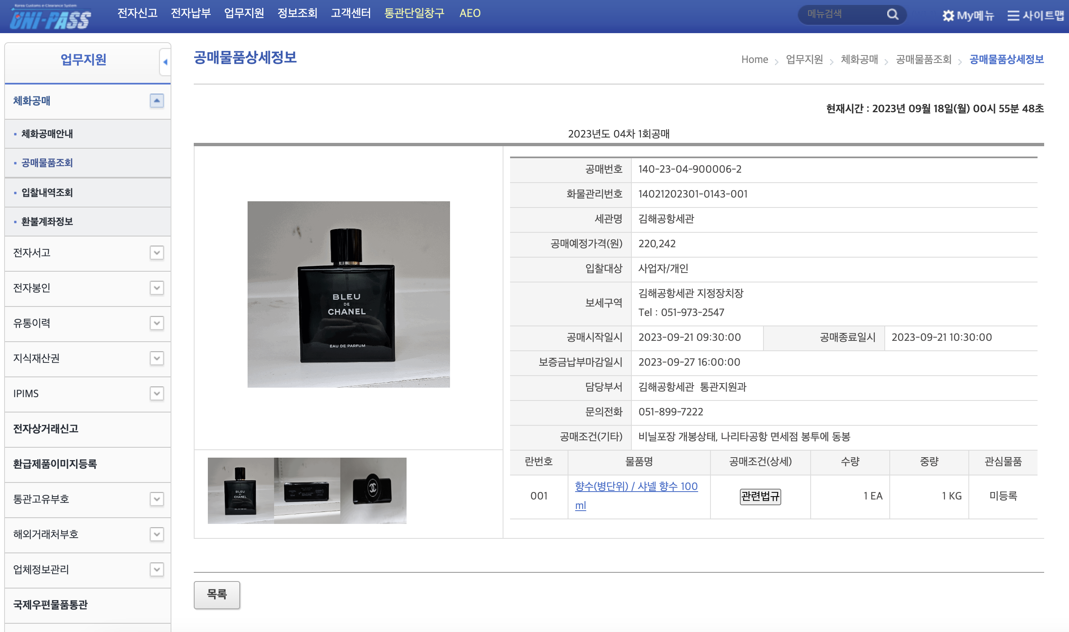Image resolution: width=1069 pixels, height=632 pixels.
Task: Go to 입찰내역조회 in sidebar
Action: coord(47,193)
